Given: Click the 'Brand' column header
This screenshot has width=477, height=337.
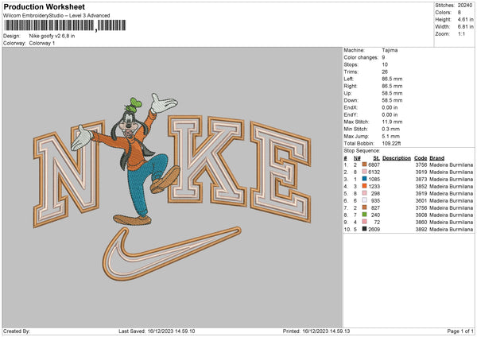Looking at the screenshot, I should [x=436, y=158].
